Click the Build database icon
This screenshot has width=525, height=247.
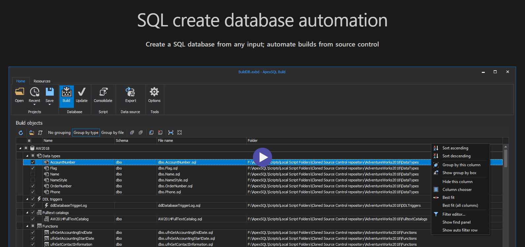click(66, 92)
